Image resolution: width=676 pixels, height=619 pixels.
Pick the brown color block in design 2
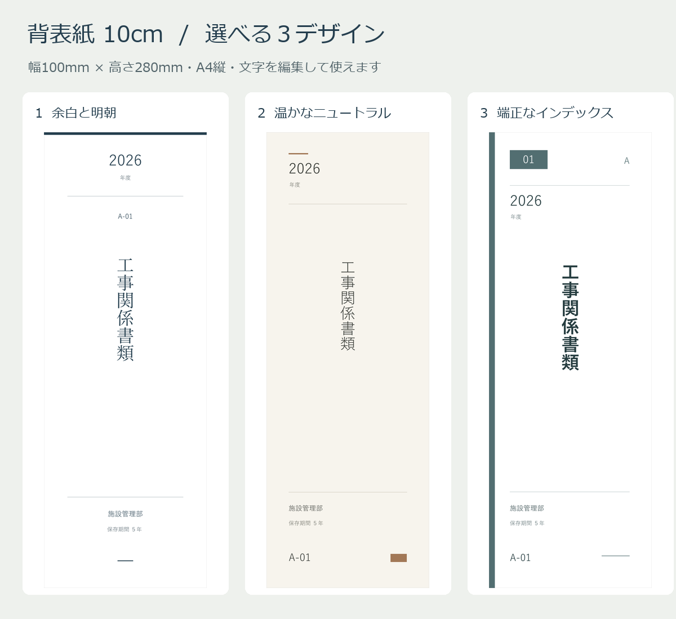[x=399, y=558]
